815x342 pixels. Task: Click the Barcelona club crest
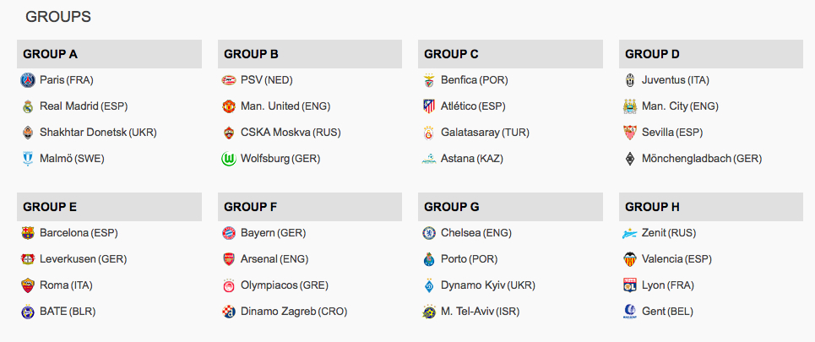[28, 233]
